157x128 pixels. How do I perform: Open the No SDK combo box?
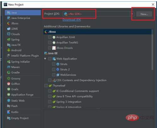tap(98, 14)
